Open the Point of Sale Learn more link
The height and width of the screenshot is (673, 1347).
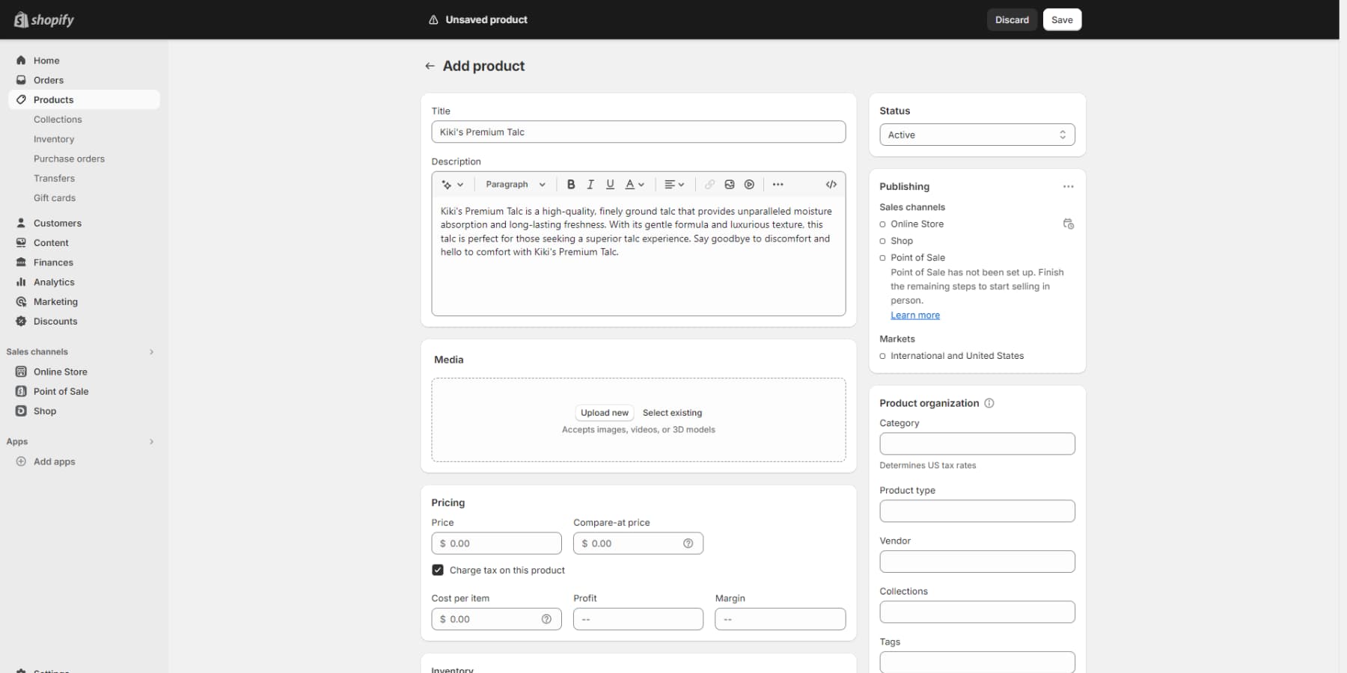[x=914, y=315]
